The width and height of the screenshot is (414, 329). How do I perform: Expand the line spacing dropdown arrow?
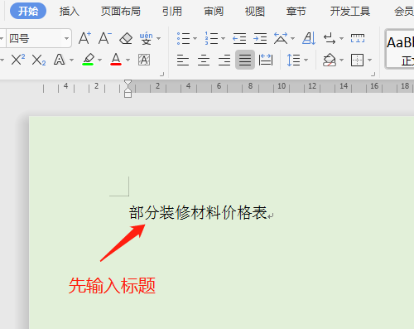click(306, 60)
